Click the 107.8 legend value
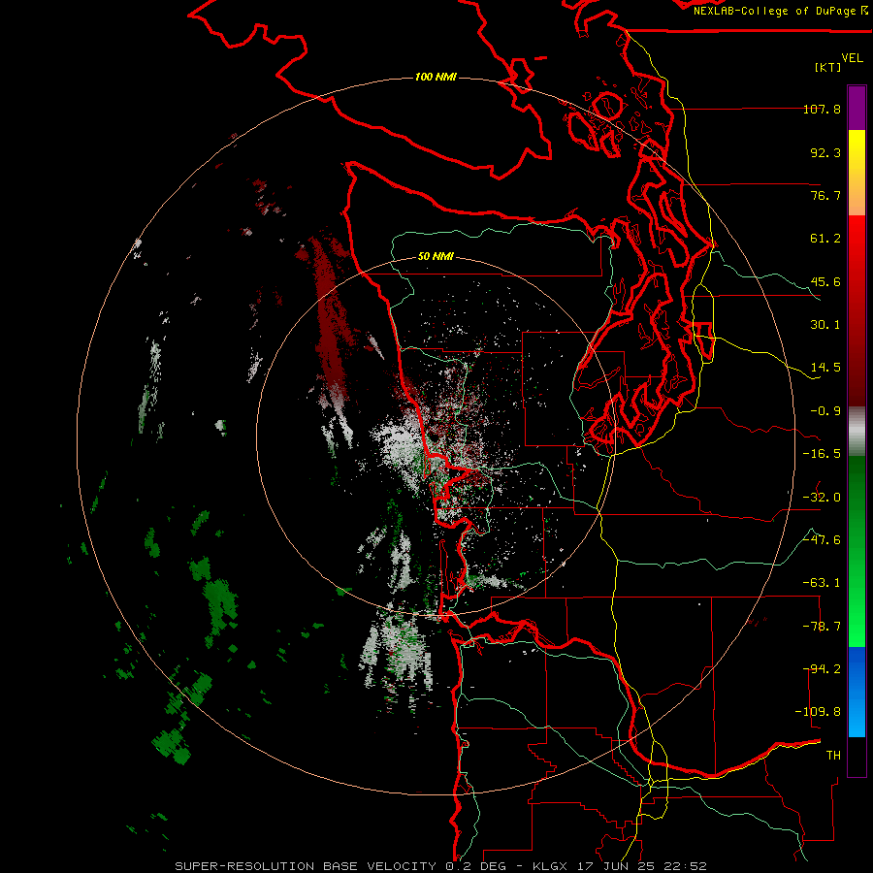The width and height of the screenshot is (873, 873). pyautogui.click(x=822, y=109)
